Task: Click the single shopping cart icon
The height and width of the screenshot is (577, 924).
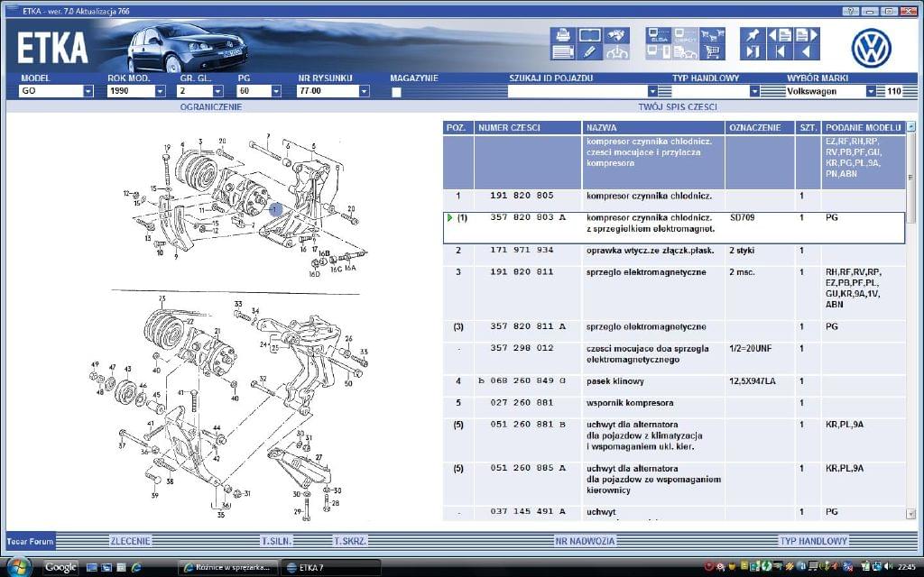Action: click(713, 51)
